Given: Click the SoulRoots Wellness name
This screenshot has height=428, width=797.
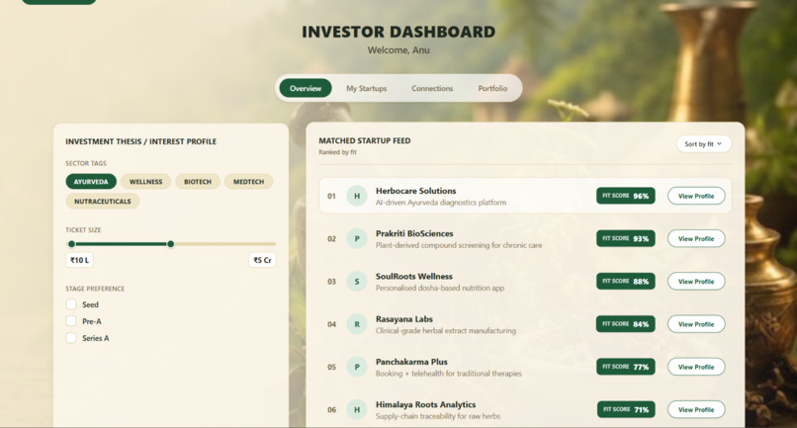Looking at the screenshot, I should point(413,276).
